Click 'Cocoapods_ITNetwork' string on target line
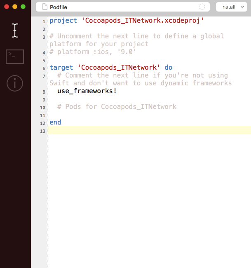This screenshot has height=268, width=251. coord(119,68)
